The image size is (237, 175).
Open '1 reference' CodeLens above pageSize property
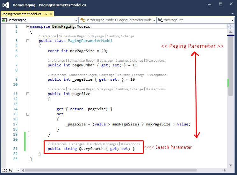[56, 89]
